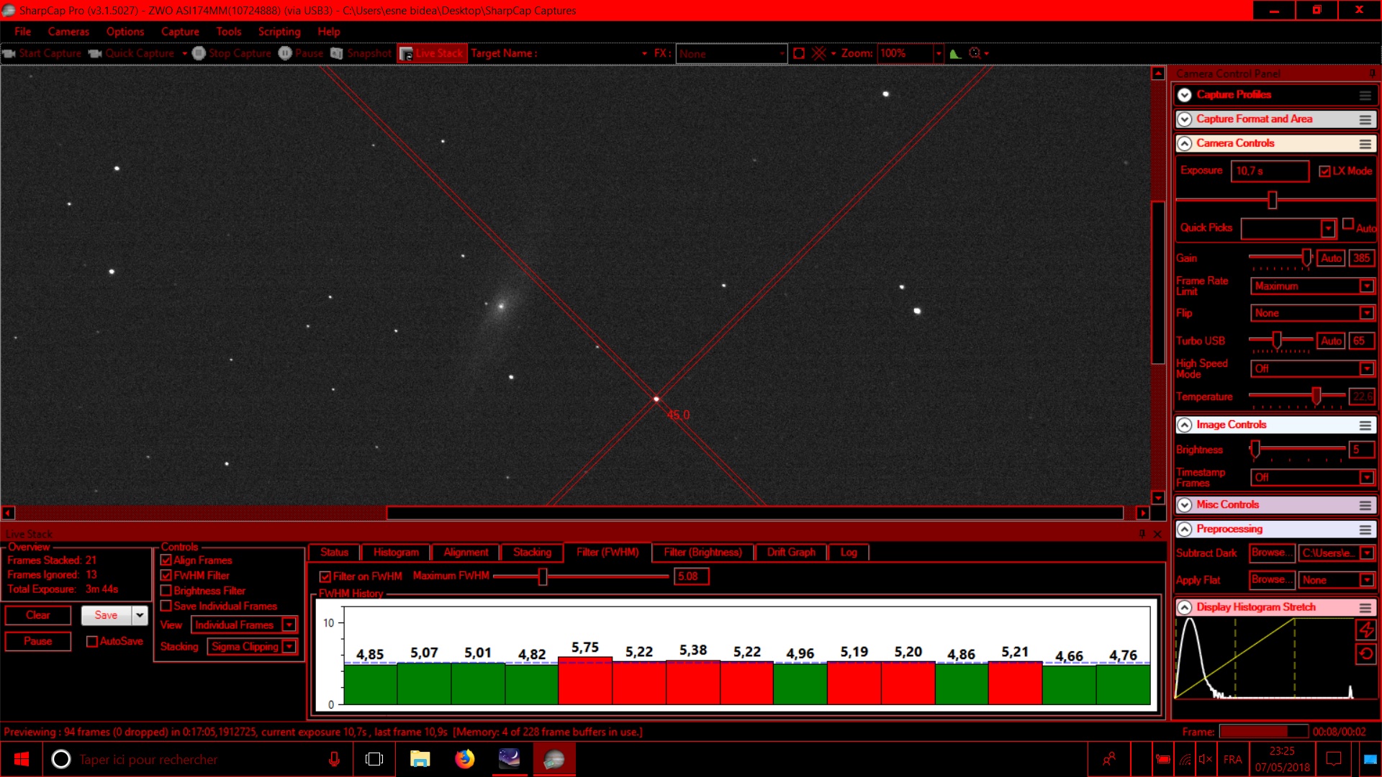Viewport: 1382px width, 777px height.
Task: Click the reset histogram stretch icon
Action: pyautogui.click(x=1365, y=654)
